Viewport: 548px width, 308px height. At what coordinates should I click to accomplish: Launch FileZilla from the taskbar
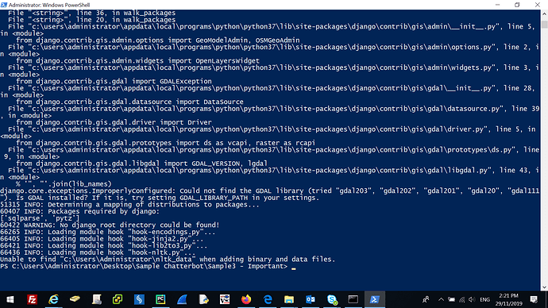tap(32, 299)
